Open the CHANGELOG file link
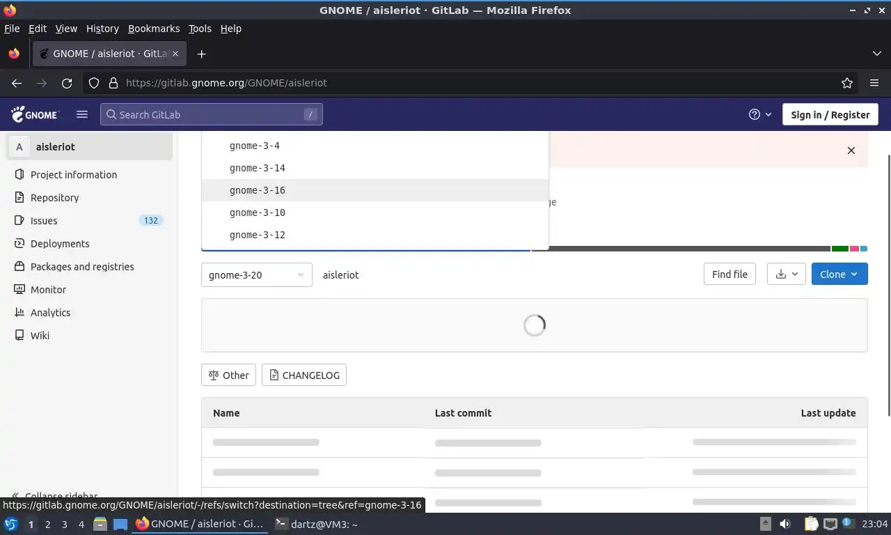This screenshot has width=891, height=535. (304, 375)
